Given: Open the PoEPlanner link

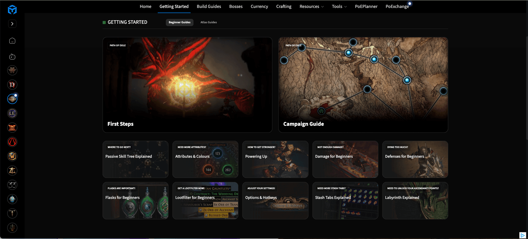Looking at the screenshot, I should click(x=366, y=6).
